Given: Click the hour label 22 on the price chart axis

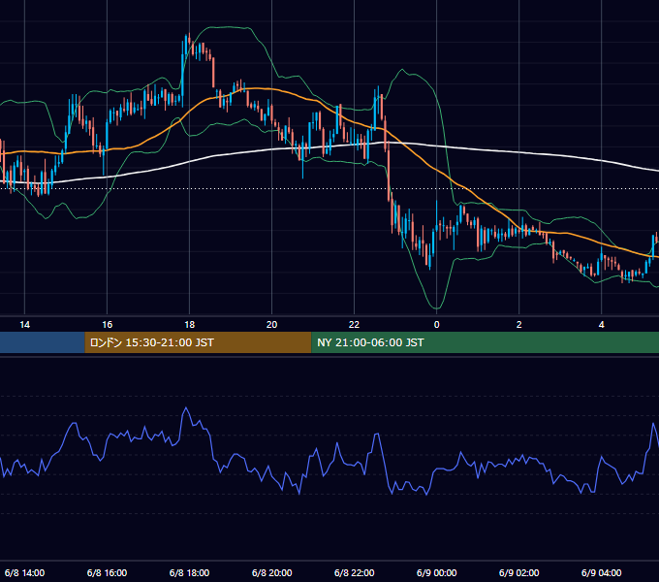Looking at the screenshot, I should 355,325.
